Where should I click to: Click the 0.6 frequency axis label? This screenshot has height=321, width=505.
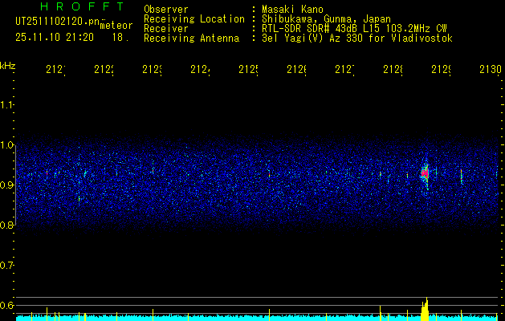[6, 305]
